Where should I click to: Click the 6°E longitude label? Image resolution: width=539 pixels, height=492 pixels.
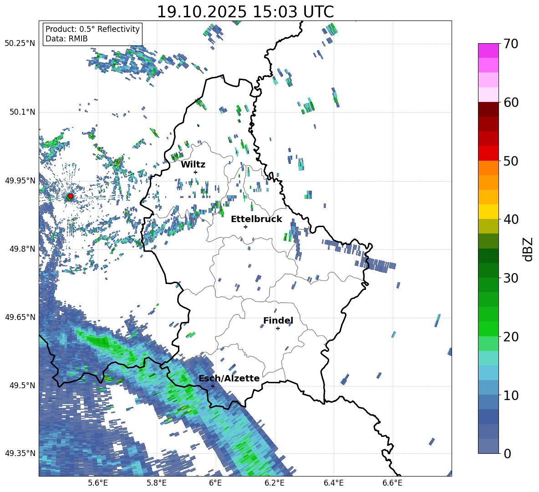click(x=215, y=483)
